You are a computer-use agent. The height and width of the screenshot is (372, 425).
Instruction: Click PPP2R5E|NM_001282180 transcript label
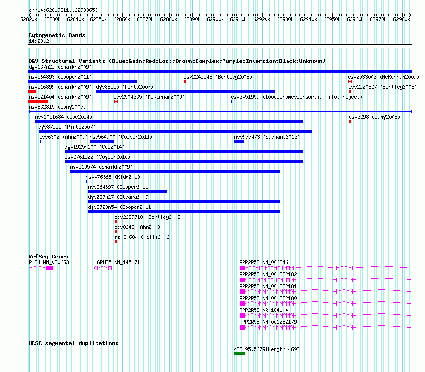click(268, 298)
